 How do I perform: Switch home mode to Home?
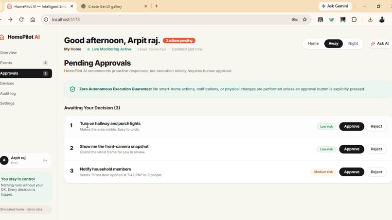tap(313, 43)
